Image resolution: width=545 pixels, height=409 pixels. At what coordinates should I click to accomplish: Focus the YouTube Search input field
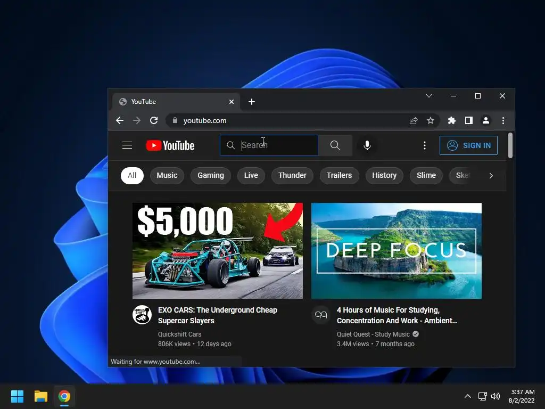coord(269,145)
